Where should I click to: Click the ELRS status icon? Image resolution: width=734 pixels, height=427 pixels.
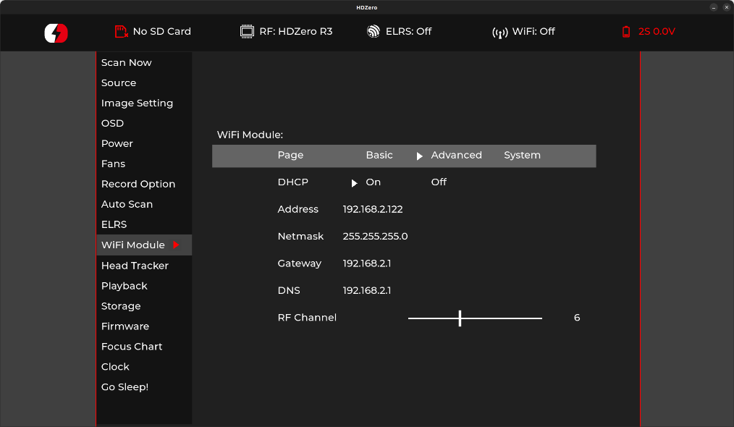click(374, 32)
